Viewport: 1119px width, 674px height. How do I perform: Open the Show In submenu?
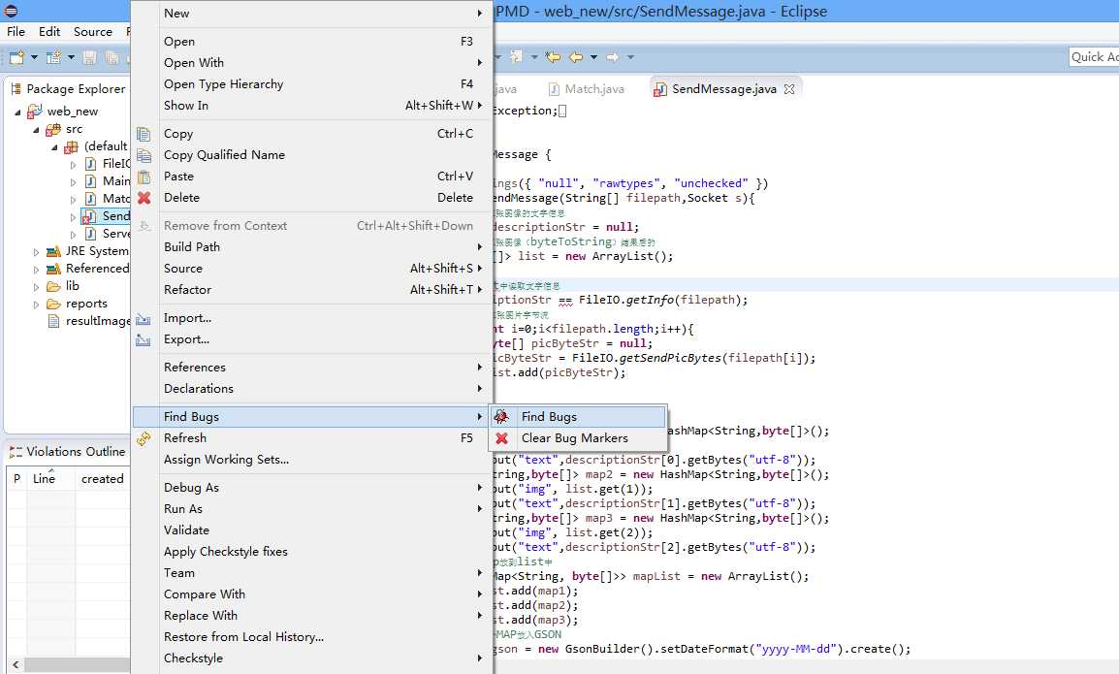[312, 106]
